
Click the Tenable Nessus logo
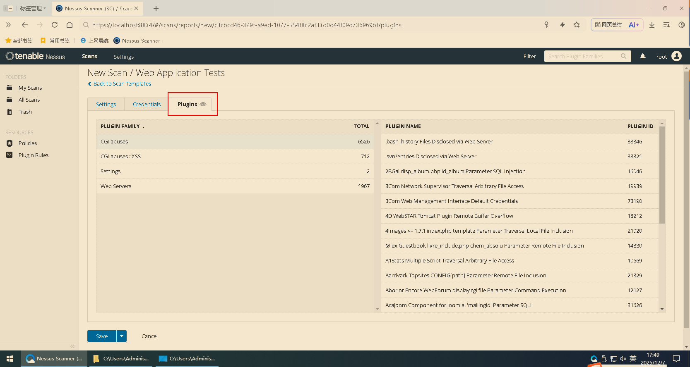coord(36,56)
